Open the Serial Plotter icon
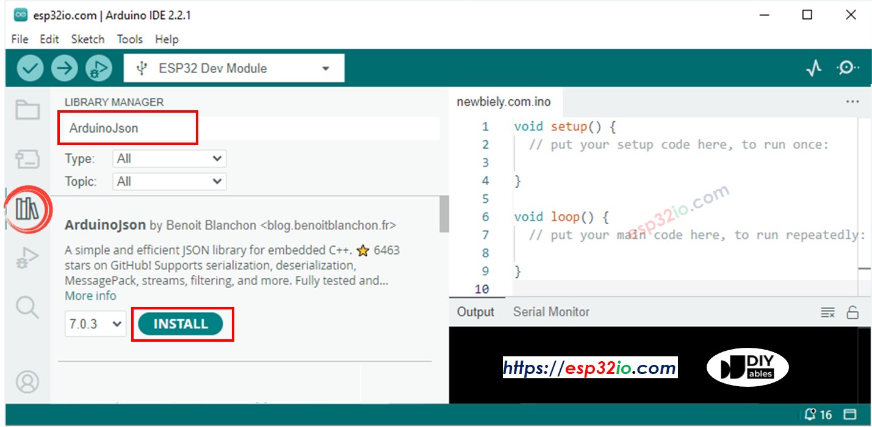This screenshot has width=872, height=427. [814, 68]
